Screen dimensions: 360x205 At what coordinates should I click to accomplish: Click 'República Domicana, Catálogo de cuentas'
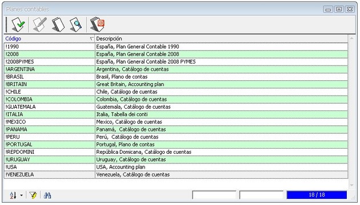click(144, 152)
